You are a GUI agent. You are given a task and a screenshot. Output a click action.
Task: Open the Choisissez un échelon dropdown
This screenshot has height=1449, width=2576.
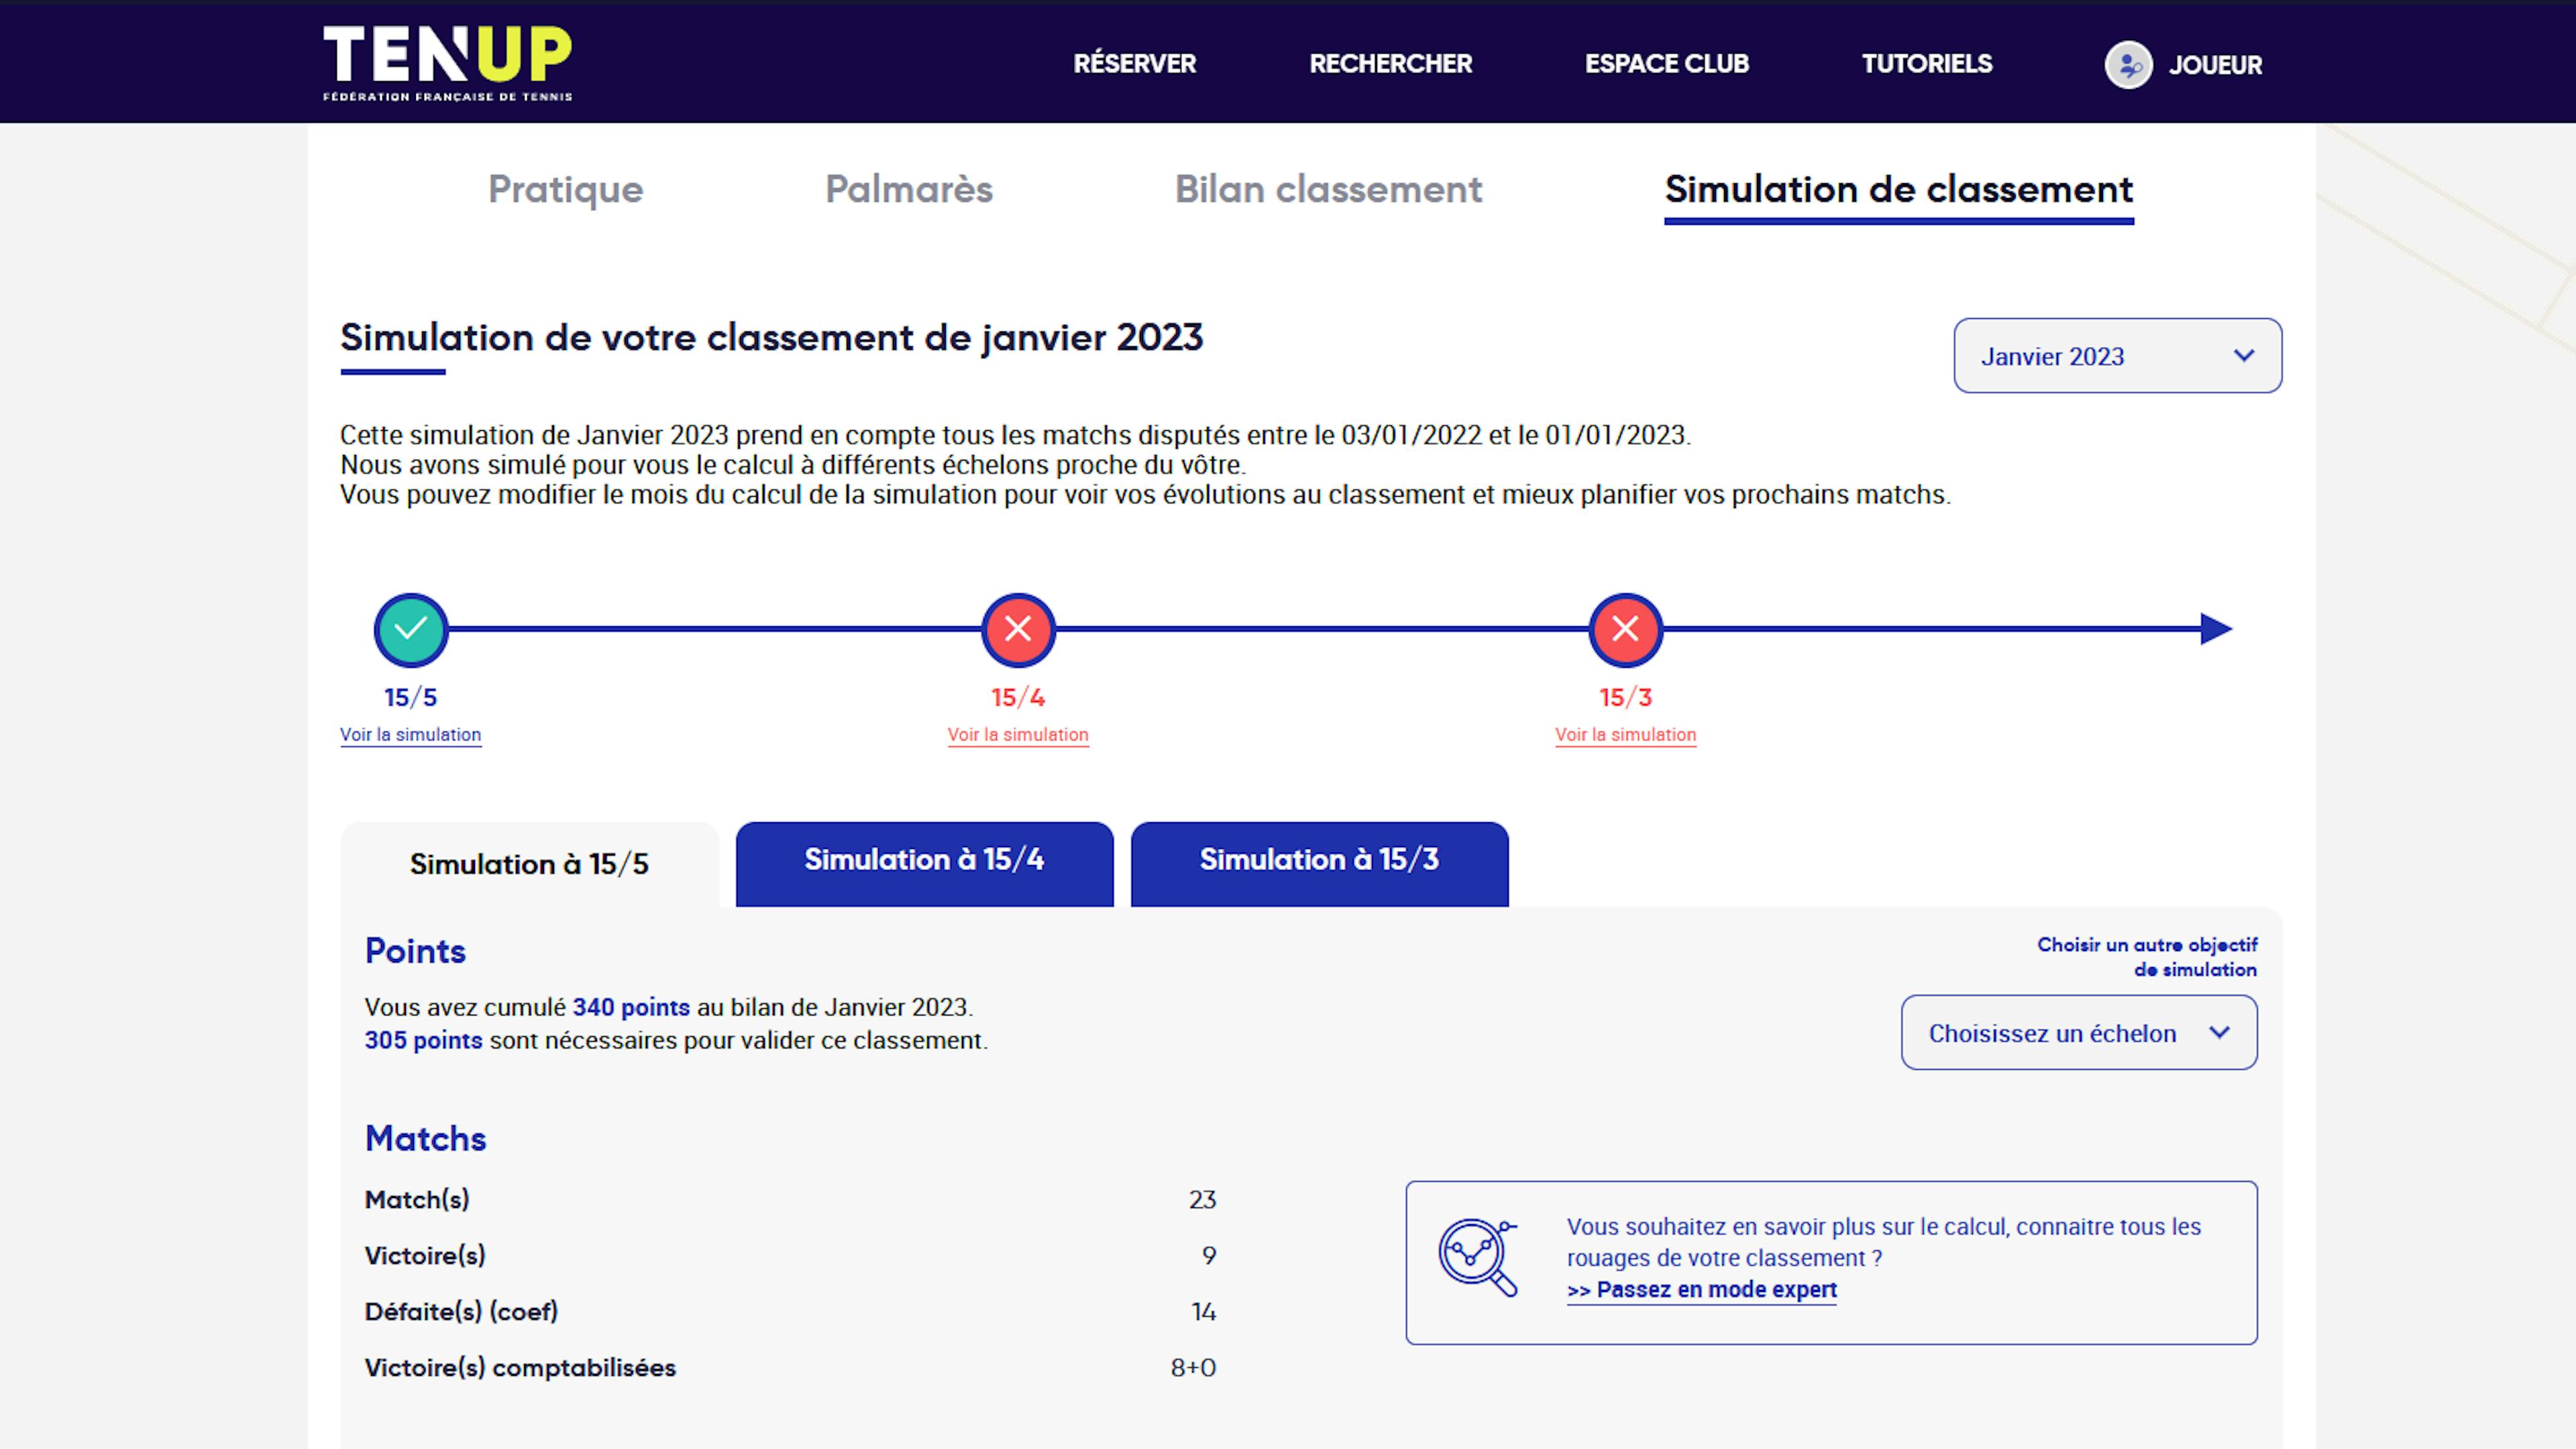click(2078, 1033)
